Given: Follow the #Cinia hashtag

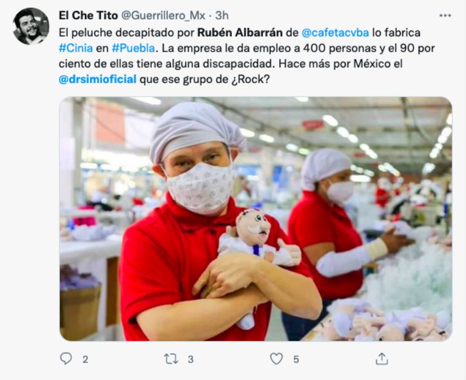Looking at the screenshot, I should click(x=76, y=48).
